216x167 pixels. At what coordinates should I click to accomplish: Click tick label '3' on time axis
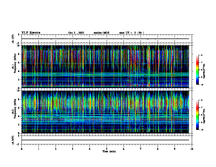tap(73, 149)
